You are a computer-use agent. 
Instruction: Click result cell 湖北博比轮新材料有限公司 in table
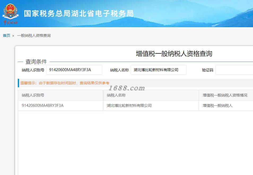151,105
